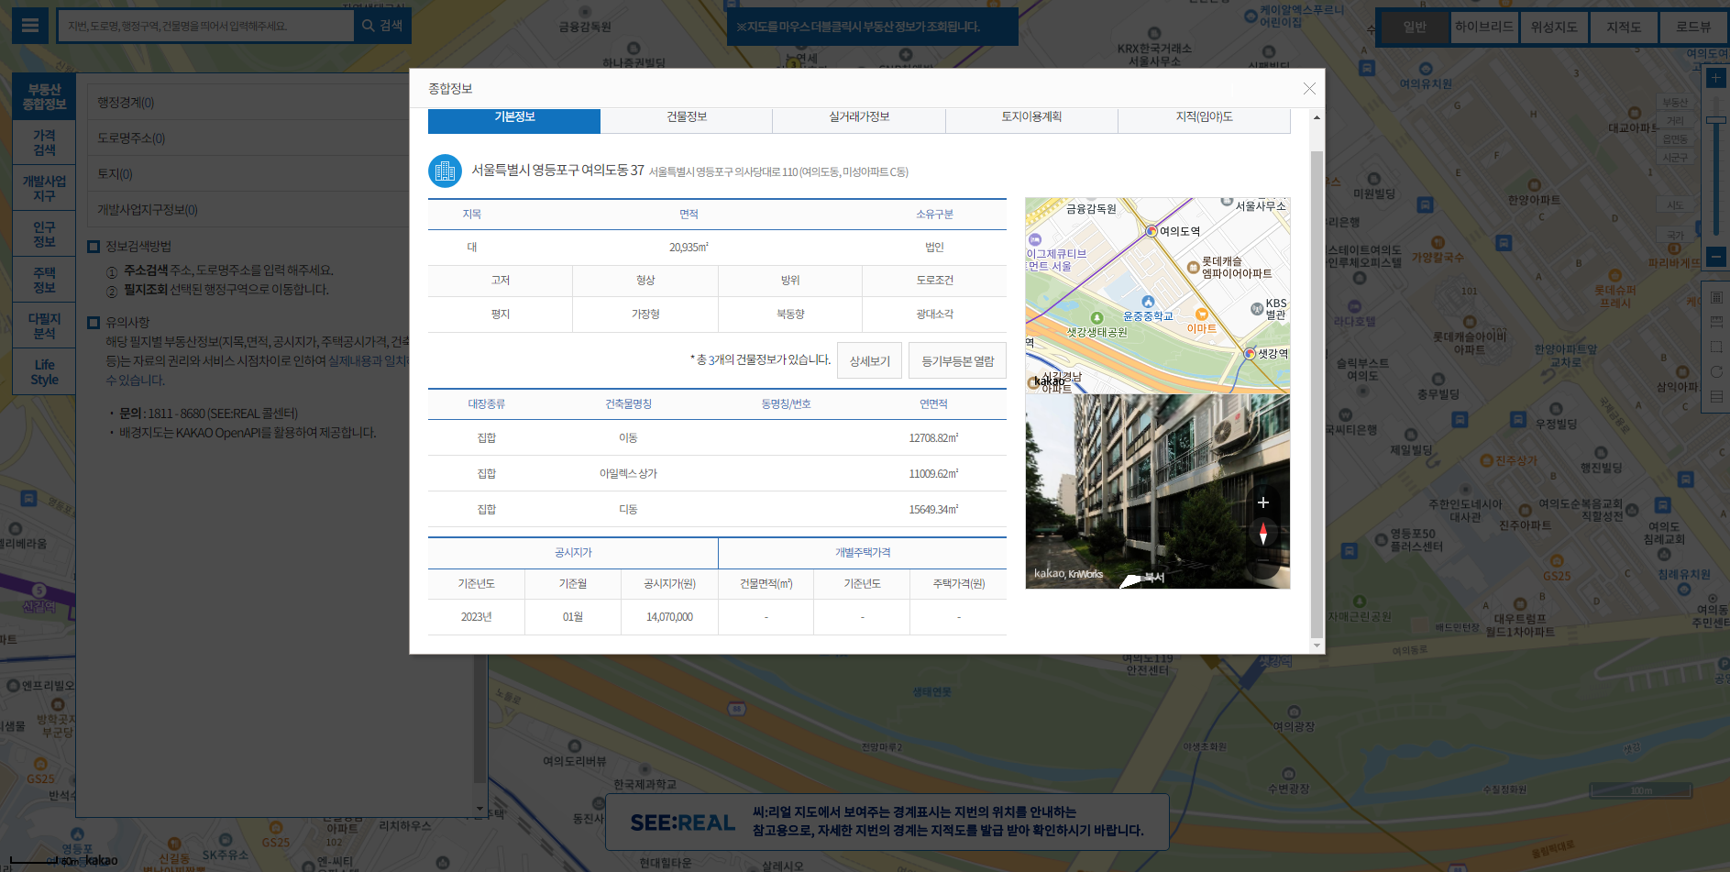Open 개발사업 지구 in the sidebar
Screen dimensions: 1730x872
click(x=44, y=188)
